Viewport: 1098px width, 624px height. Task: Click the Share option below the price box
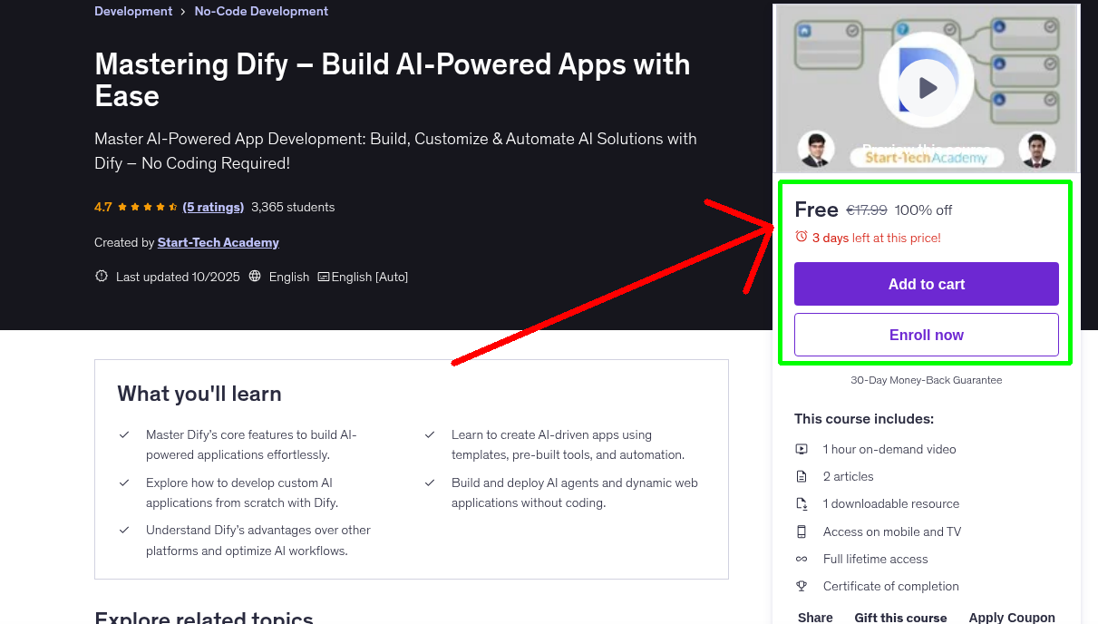814,616
